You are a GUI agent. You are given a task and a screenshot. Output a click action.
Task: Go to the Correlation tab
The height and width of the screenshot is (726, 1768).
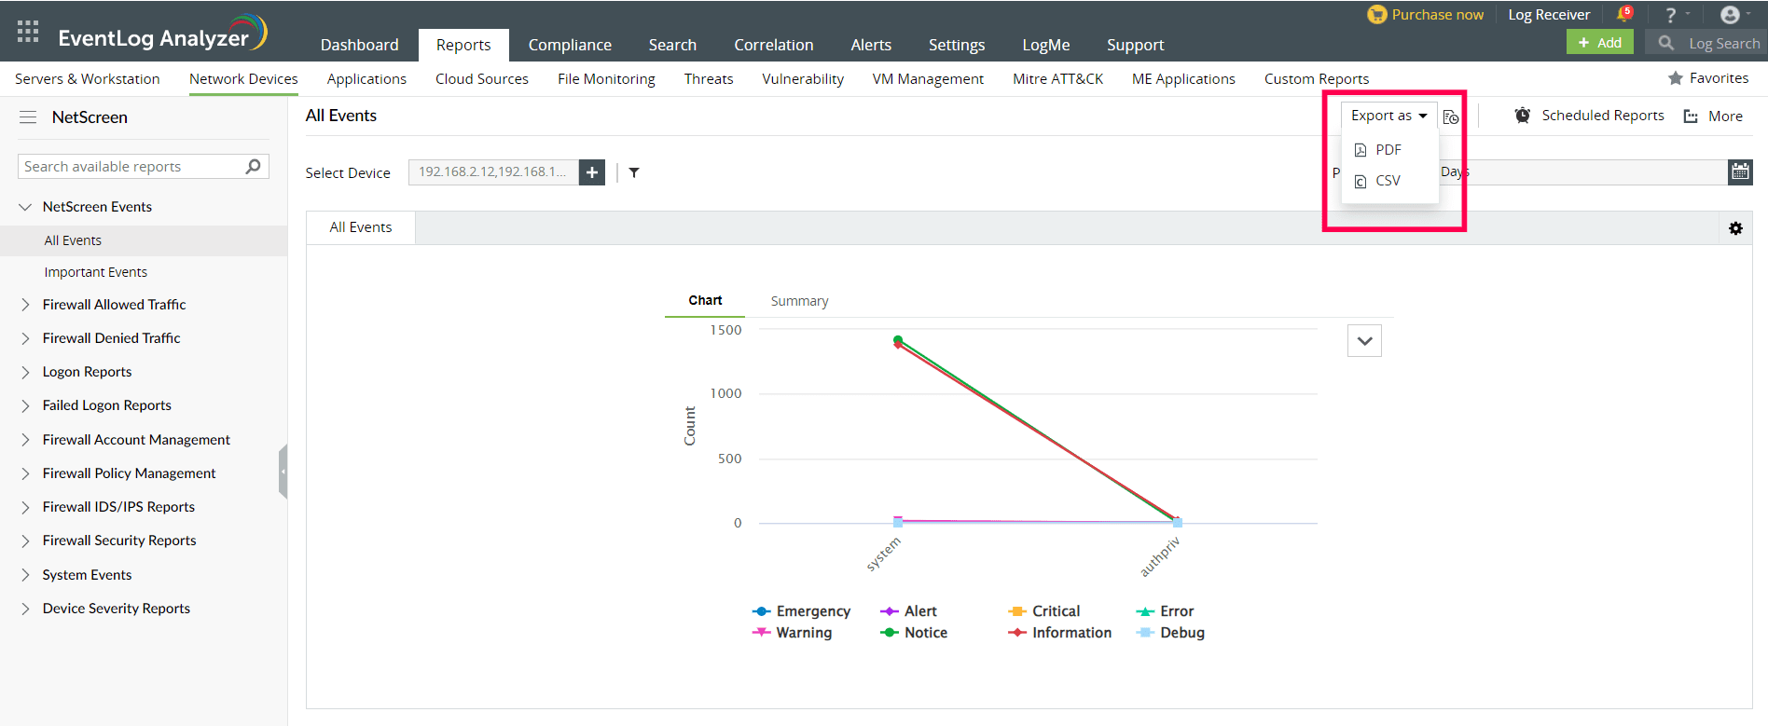pyautogui.click(x=773, y=45)
